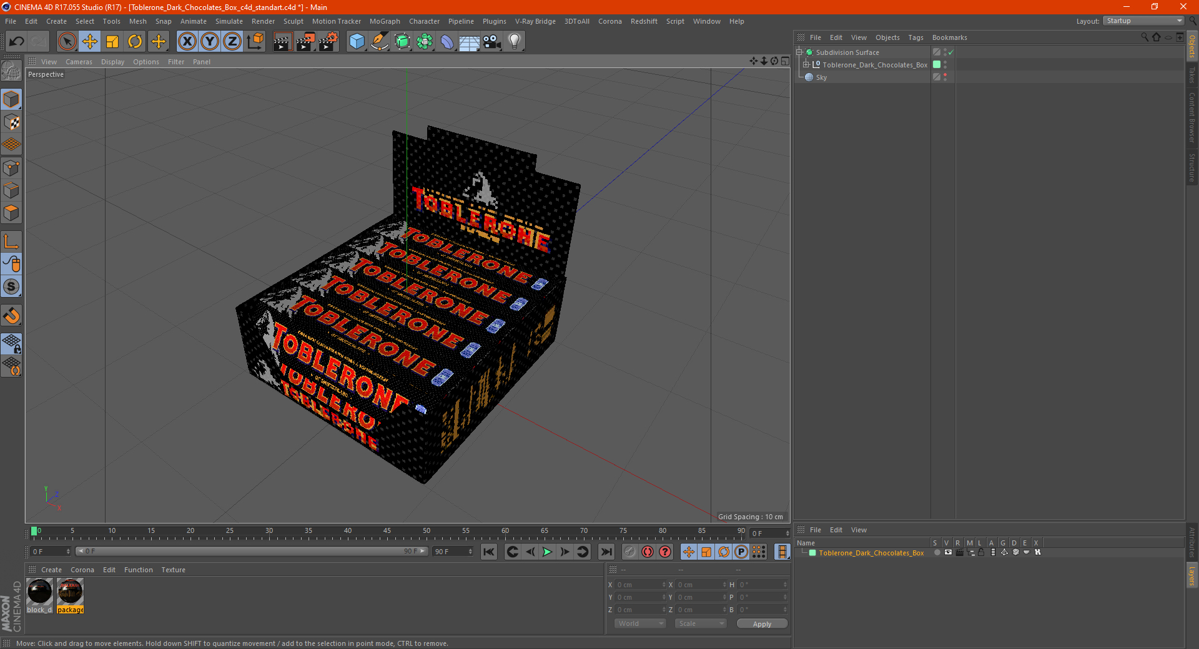The image size is (1199, 649).
Task: Click Toblerone box layer color swatch in Objects
Action: 937,65
